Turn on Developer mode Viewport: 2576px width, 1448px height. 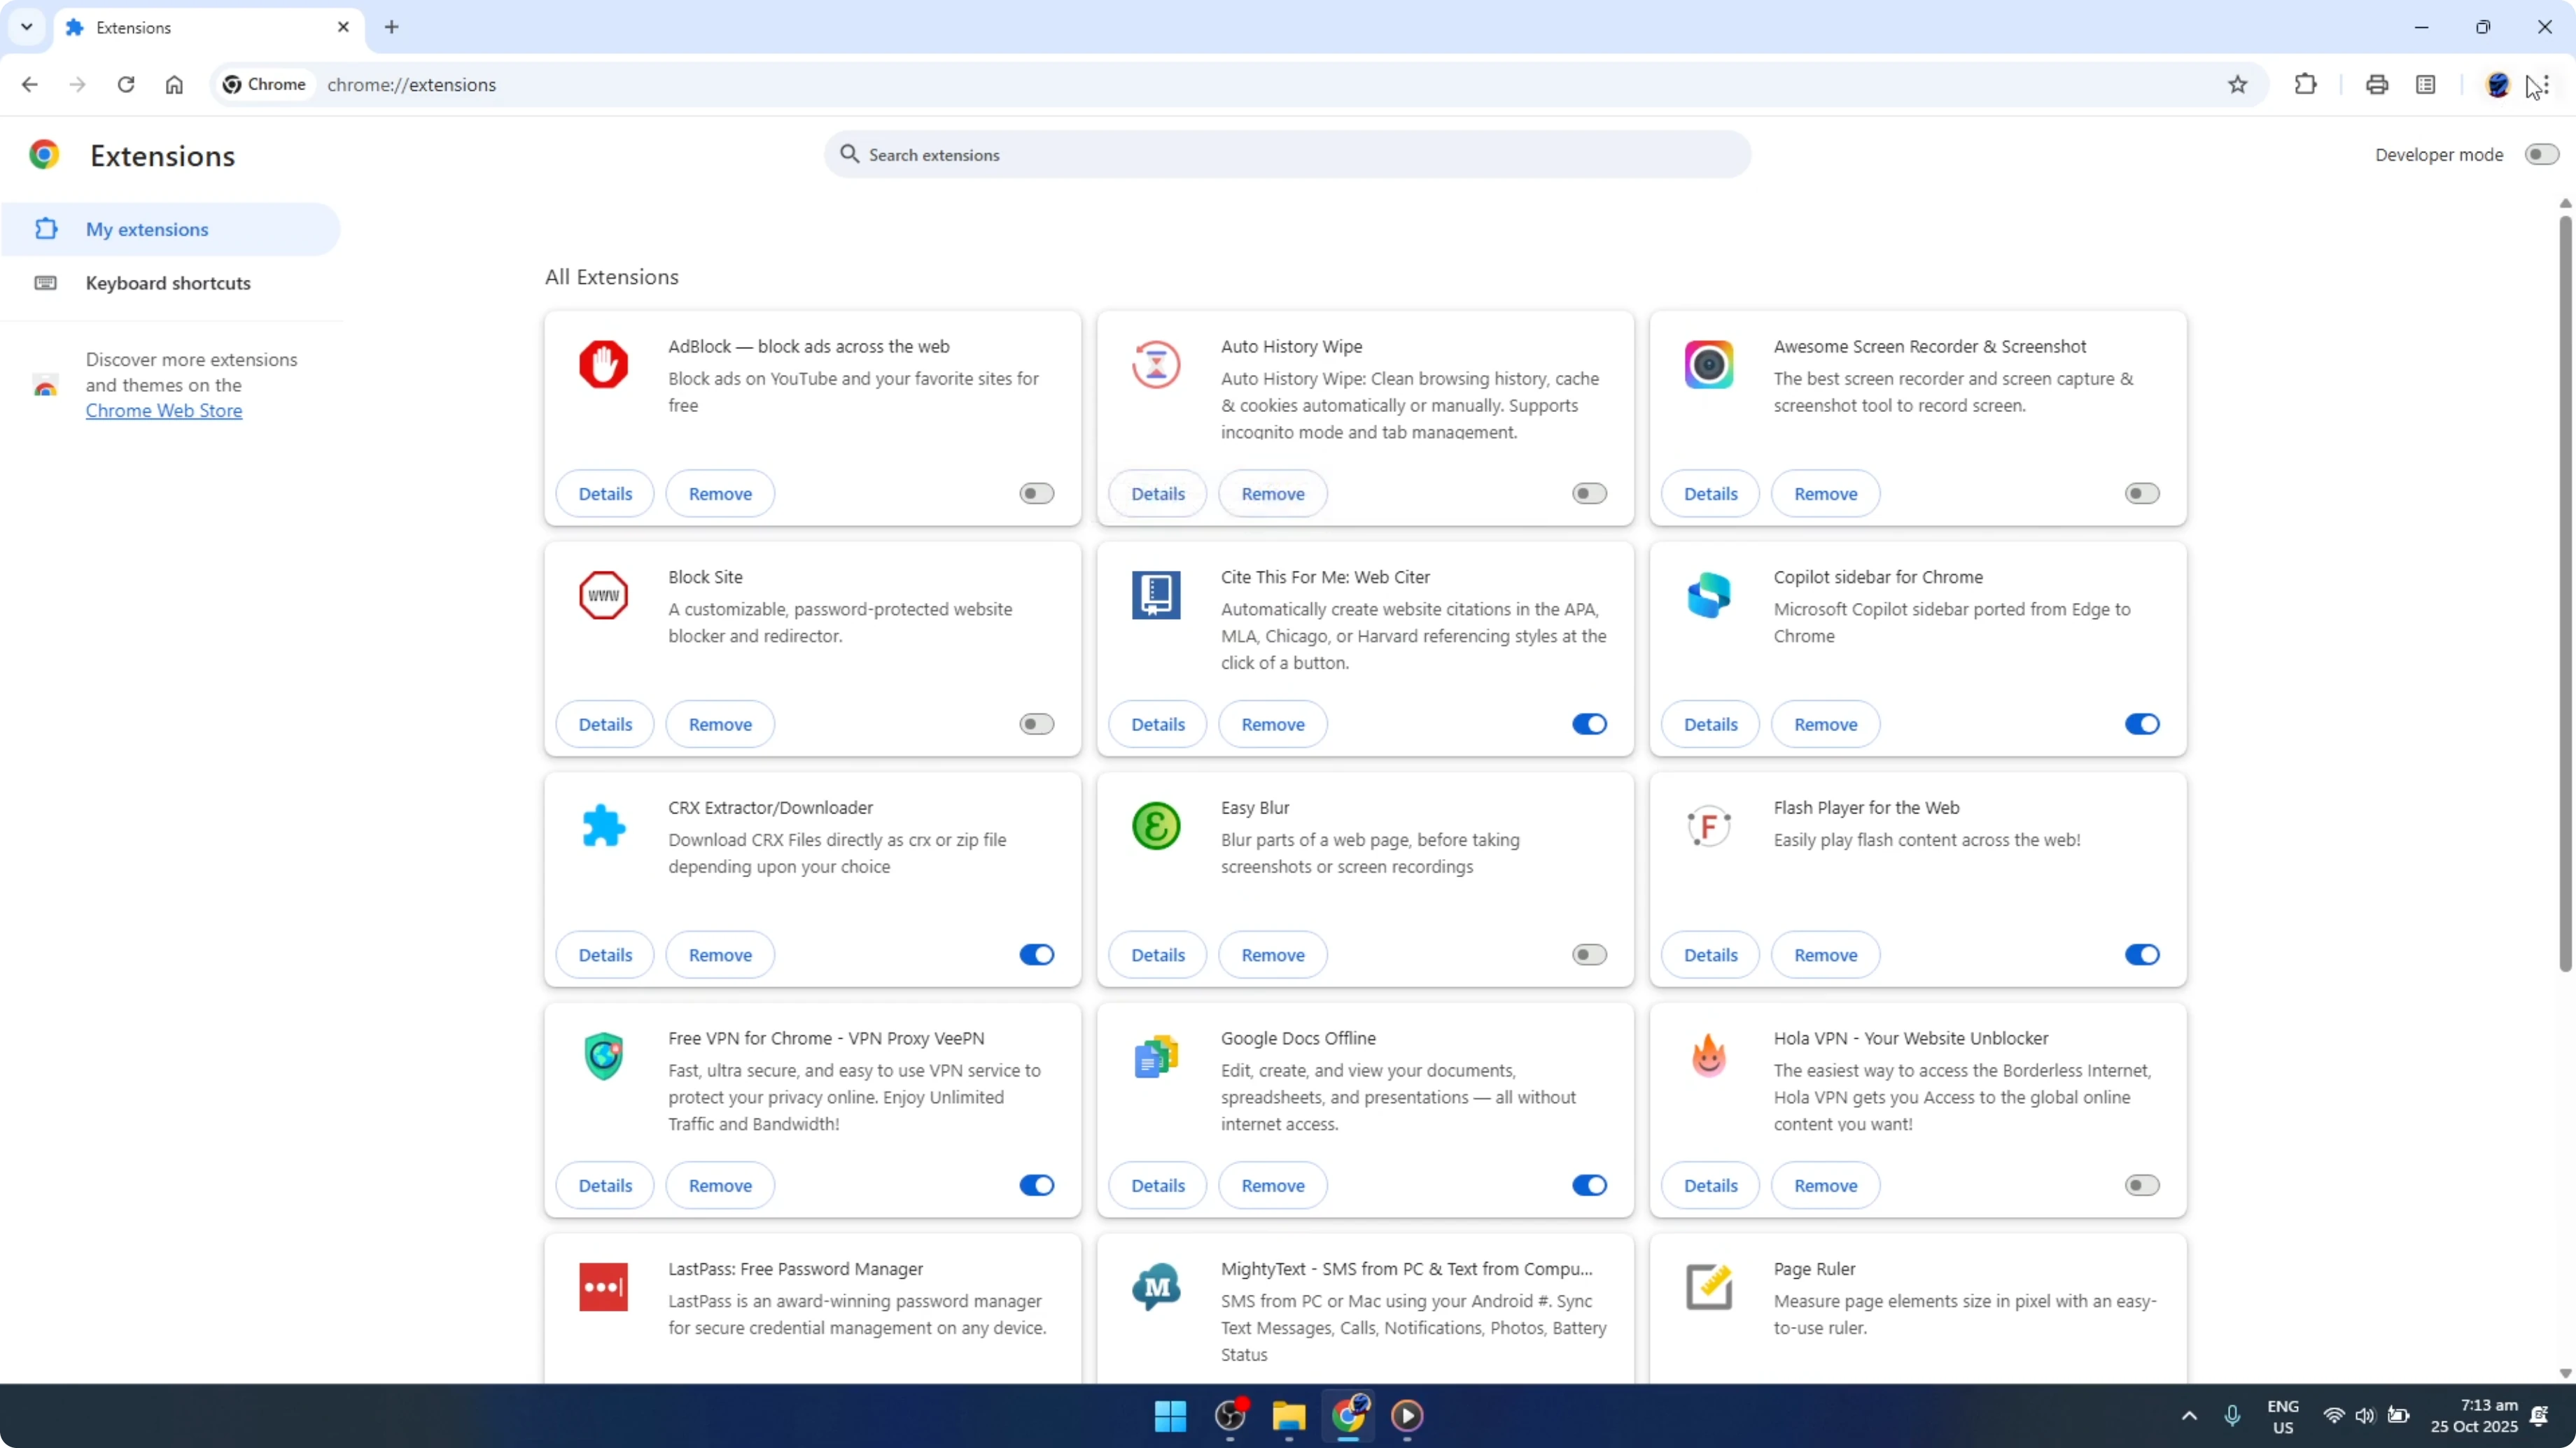2541,154
